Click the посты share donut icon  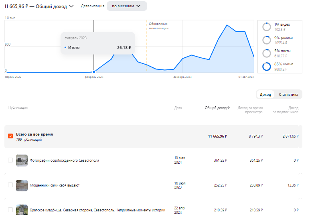(266, 53)
